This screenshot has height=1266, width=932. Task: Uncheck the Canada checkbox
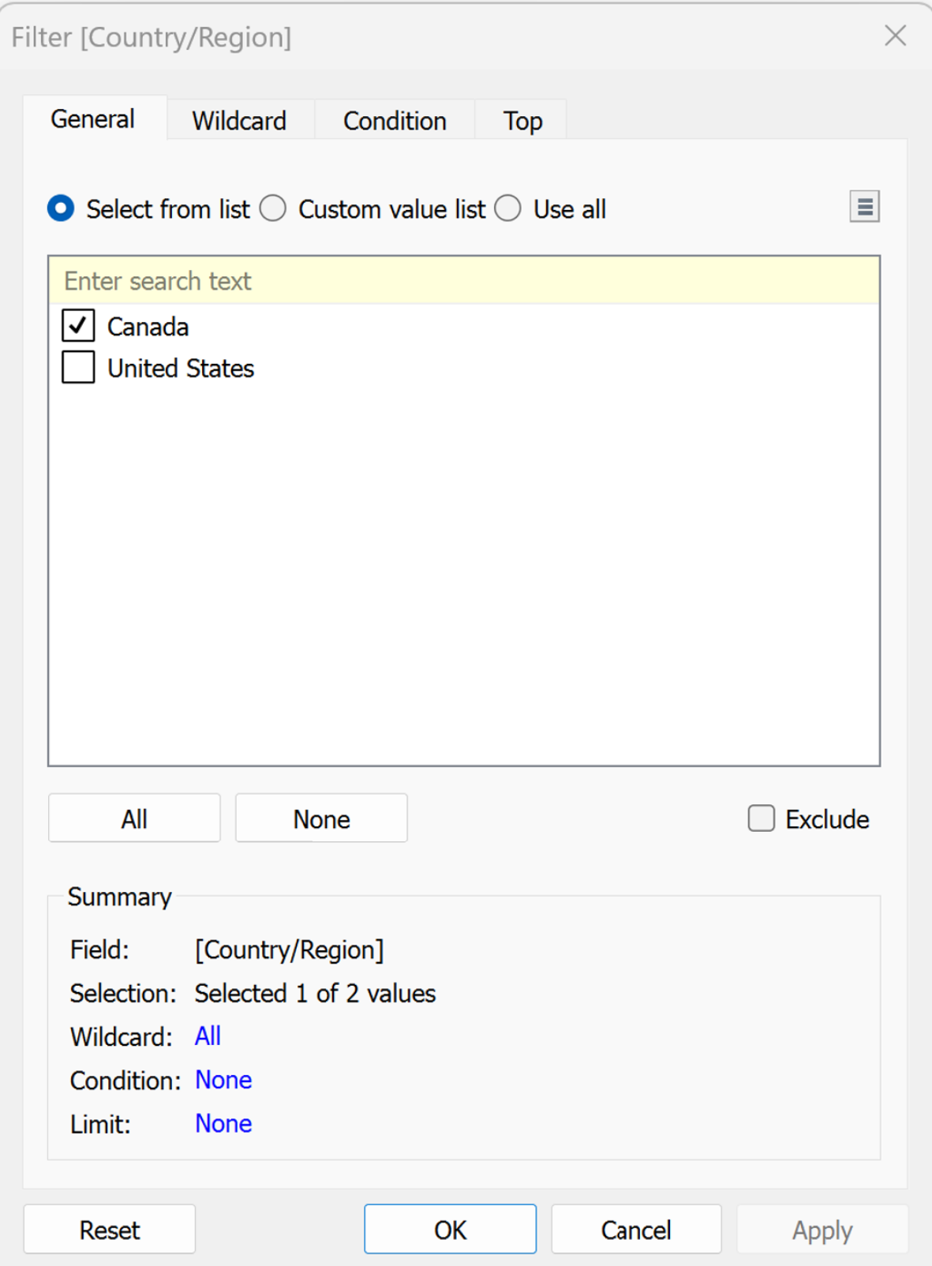click(78, 326)
